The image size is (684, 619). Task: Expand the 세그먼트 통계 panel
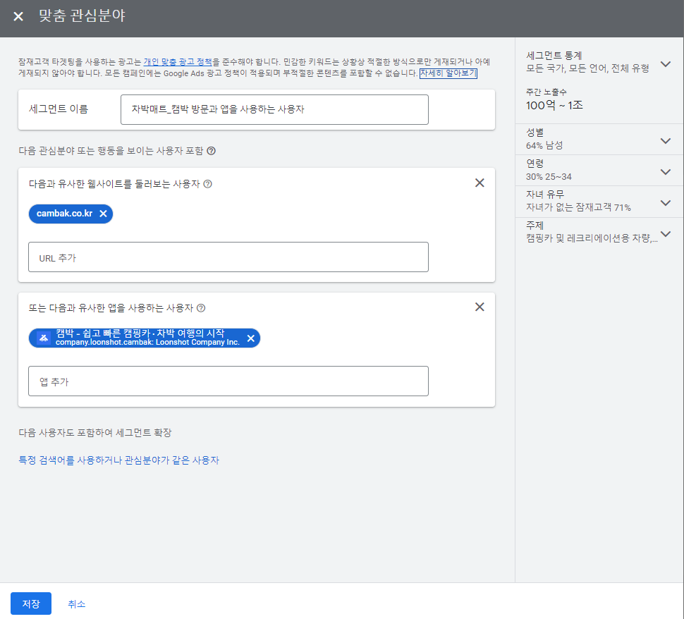pyautogui.click(x=665, y=64)
